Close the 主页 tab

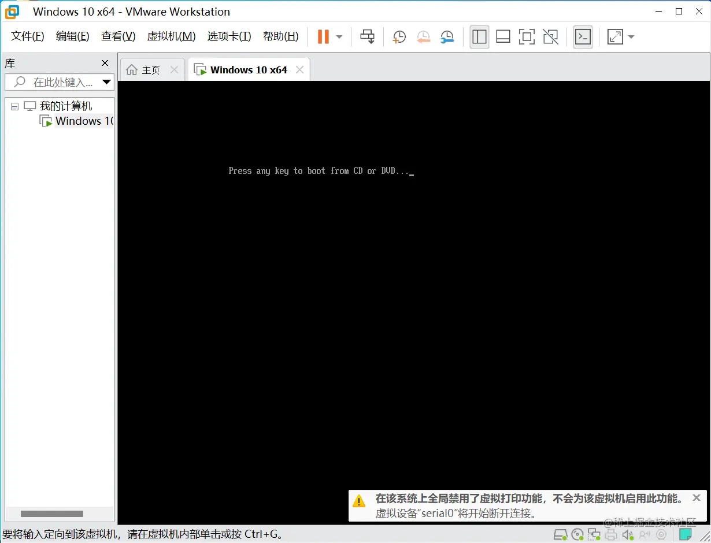coord(174,70)
